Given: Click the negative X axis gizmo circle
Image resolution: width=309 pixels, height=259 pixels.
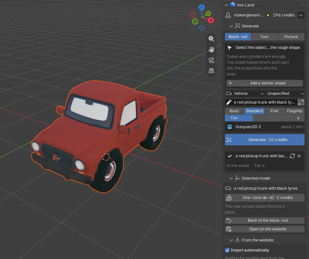Looking at the screenshot, I should pyautogui.click(x=192, y=15).
